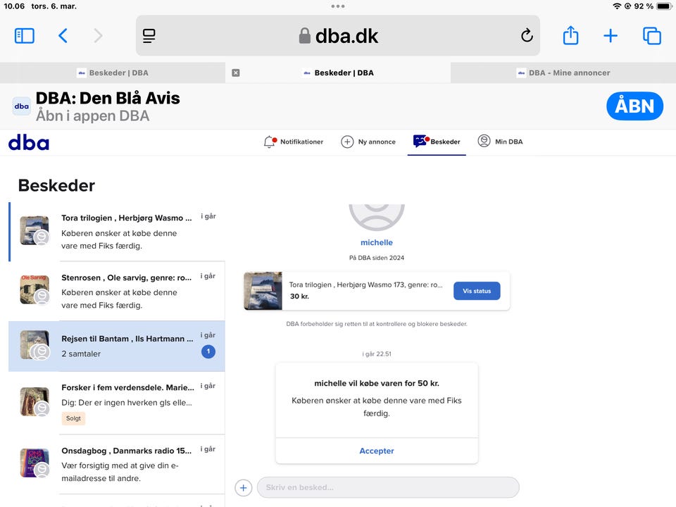Select the active Beskeder | DBA tab
This screenshot has width=676, height=507.
(338, 73)
